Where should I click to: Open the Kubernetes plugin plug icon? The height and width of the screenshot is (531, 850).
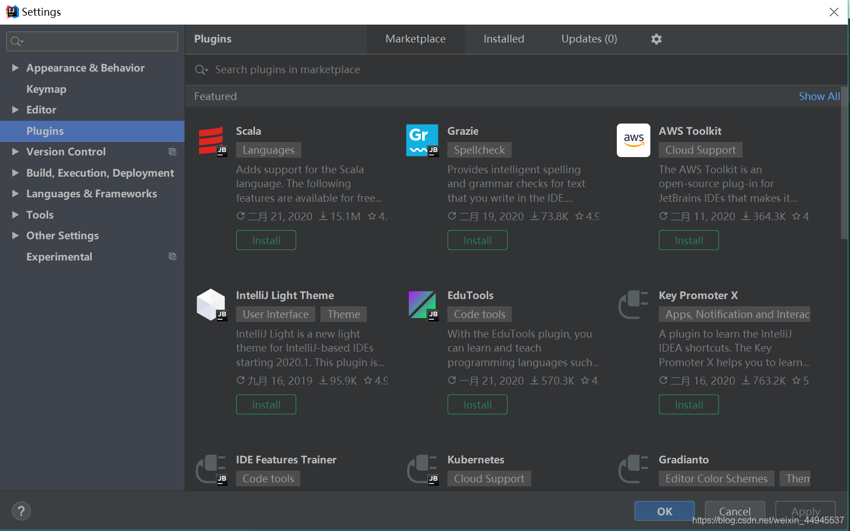click(423, 469)
